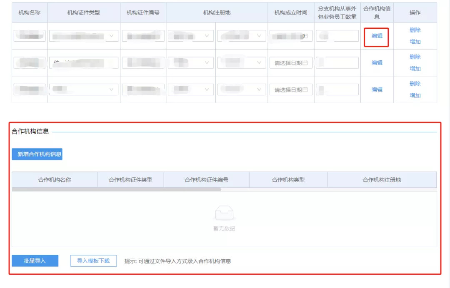450x288 pixels.
Task: Expand the province dropdown under 机构注册地 second row
Action: (207, 62)
